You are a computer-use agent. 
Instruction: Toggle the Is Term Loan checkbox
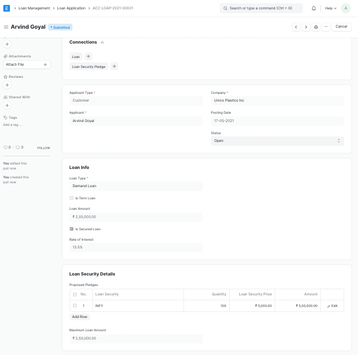point(71,198)
